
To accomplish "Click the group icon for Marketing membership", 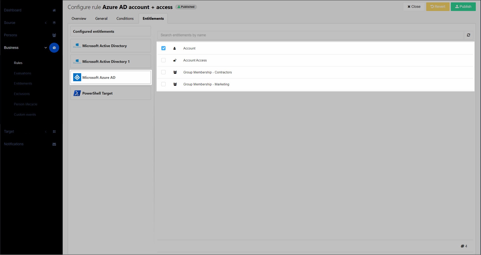I will pos(175,84).
